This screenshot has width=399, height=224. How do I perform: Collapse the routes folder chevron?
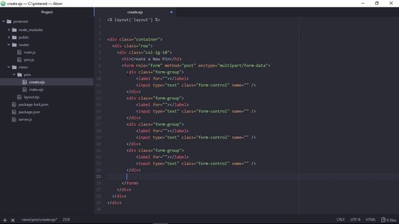(x=9, y=45)
